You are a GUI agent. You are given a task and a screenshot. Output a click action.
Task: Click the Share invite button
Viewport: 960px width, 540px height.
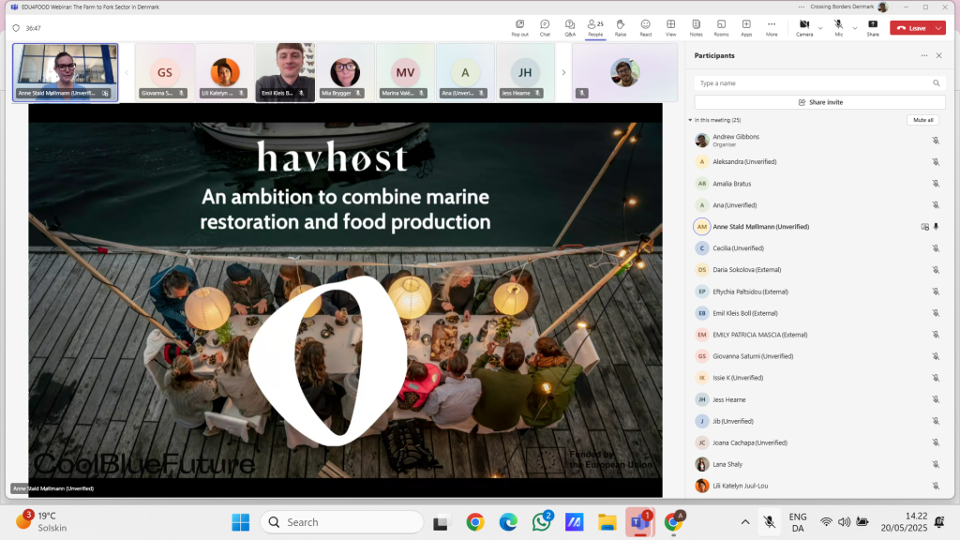click(x=819, y=102)
